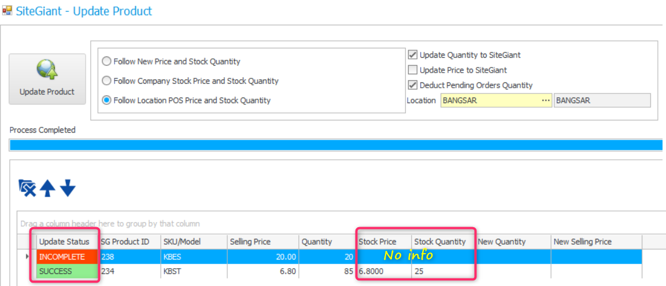The width and height of the screenshot is (666, 286).
Task: Sort by Selling Price column header
Action: click(x=262, y=242)
